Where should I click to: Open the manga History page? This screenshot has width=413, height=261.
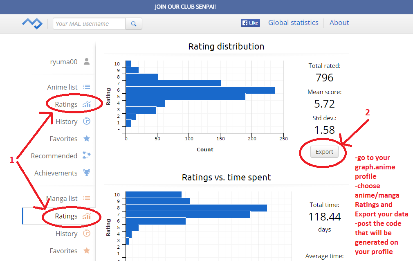66,234
